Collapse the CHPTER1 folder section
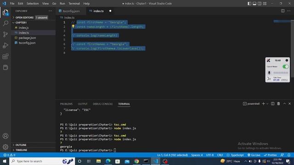The width and height of the screenshot is (294, 165). (21, 22)
